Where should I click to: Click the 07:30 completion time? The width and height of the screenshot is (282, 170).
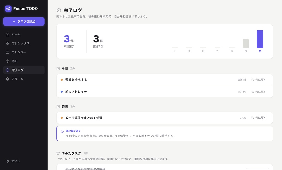pos(242,92)
